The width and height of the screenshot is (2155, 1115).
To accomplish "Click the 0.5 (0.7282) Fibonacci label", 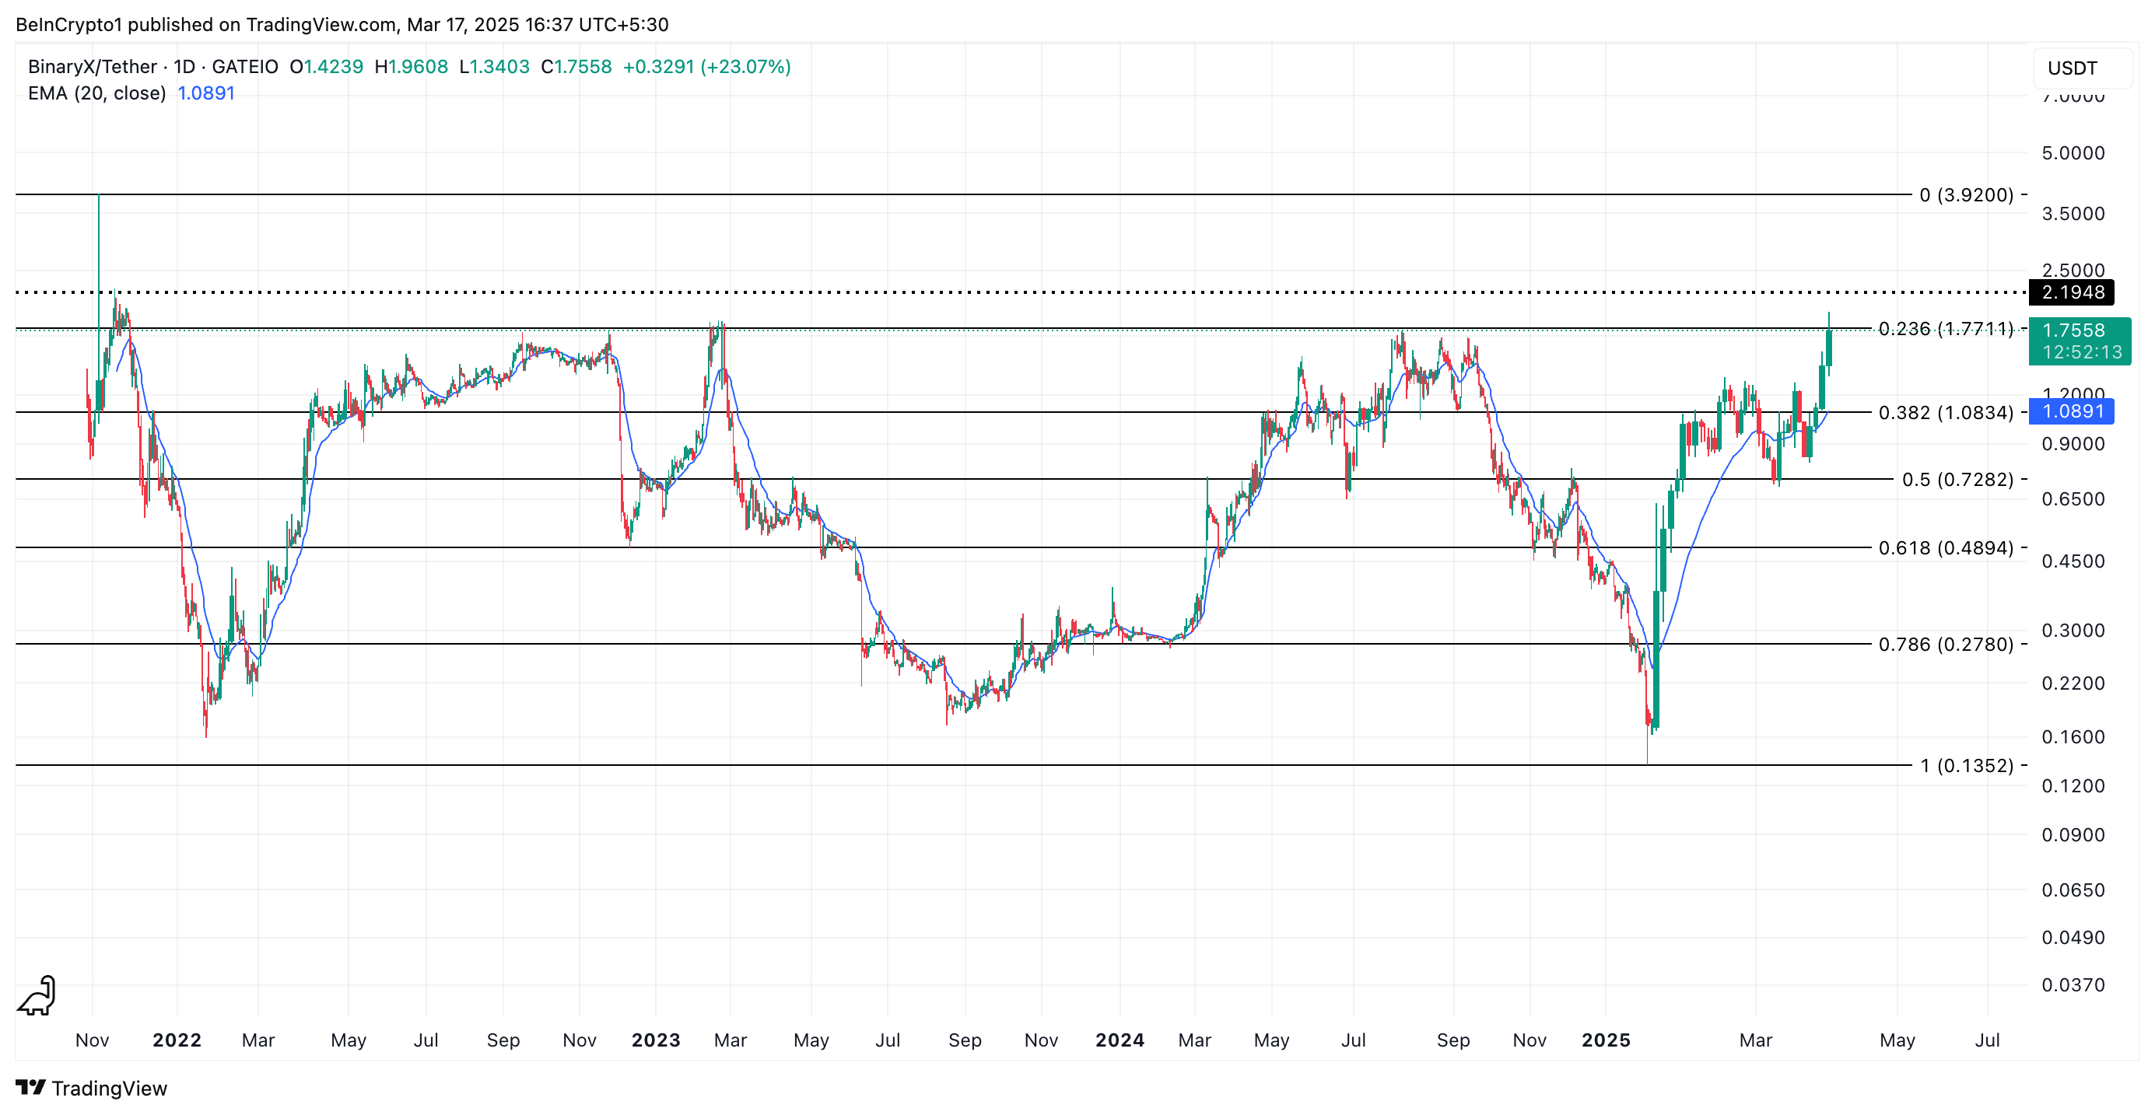I will (x=1957, y=479).
